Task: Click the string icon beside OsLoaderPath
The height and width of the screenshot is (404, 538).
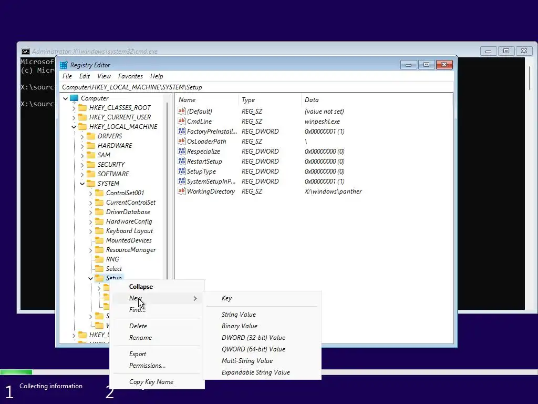Action: (x=181, y=141)
